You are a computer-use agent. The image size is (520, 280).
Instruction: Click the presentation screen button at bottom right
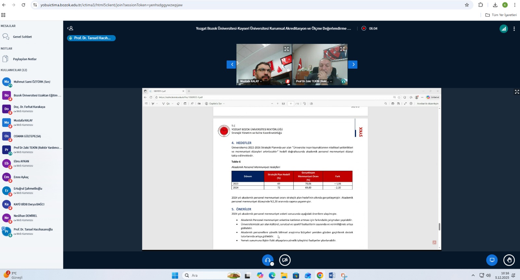coord(492,260)
